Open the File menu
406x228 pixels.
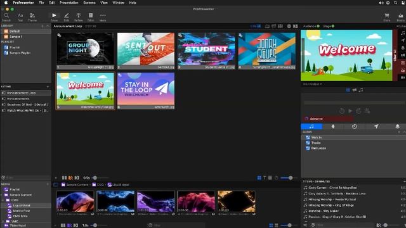click(x=41, y=3)
